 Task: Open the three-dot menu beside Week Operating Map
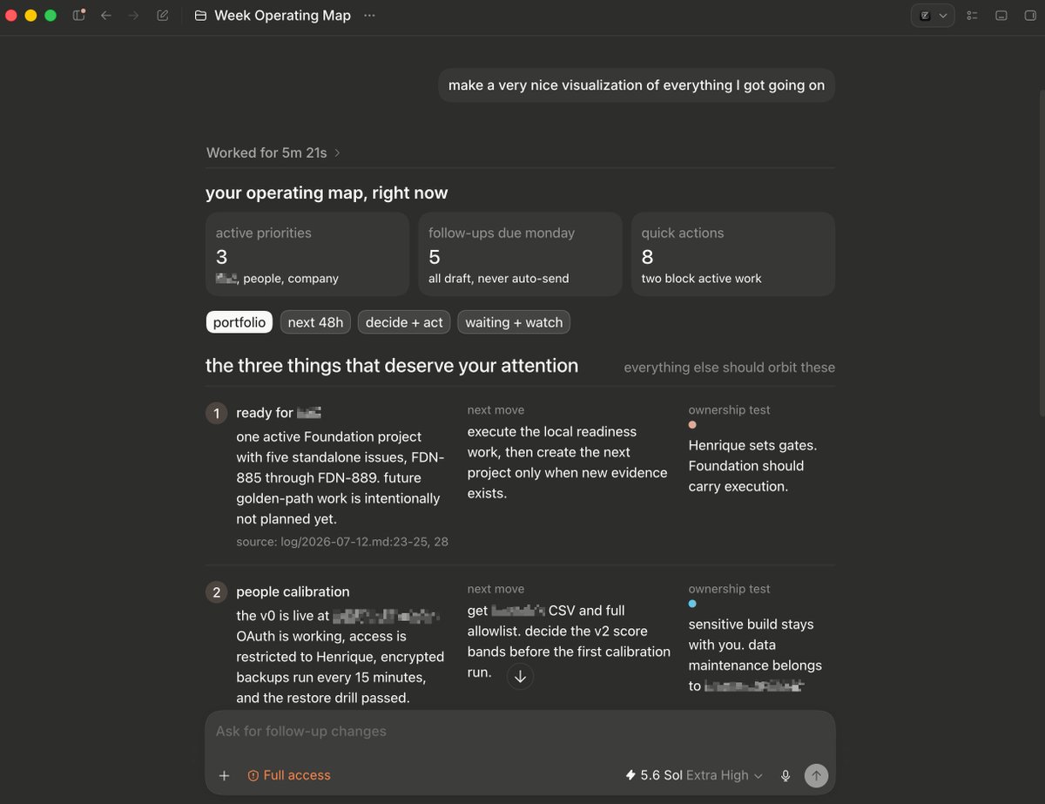370,16
